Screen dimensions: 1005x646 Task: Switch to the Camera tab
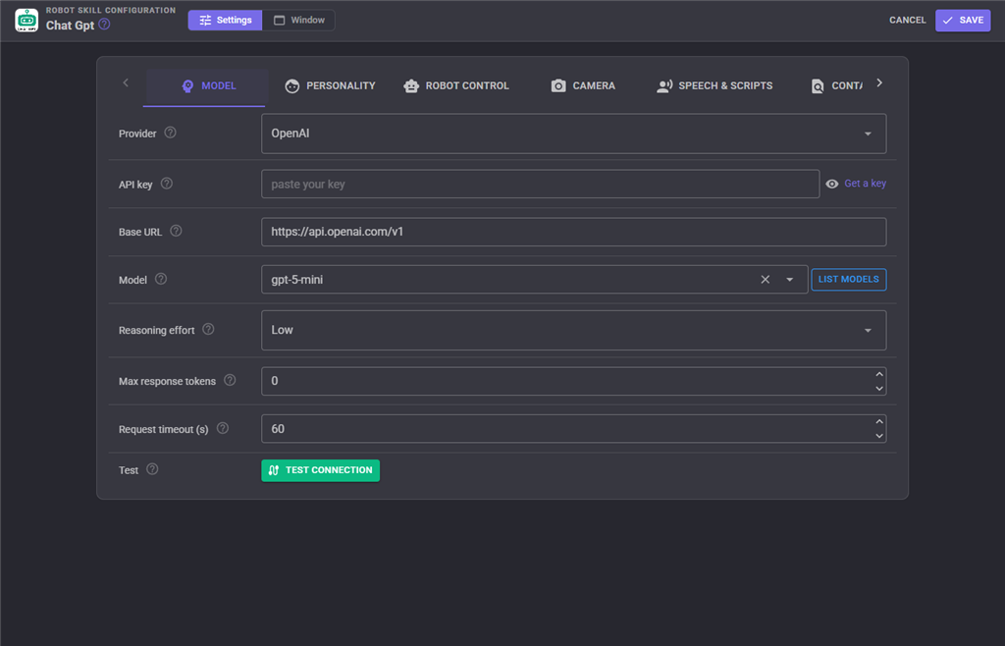click(583, 86)
